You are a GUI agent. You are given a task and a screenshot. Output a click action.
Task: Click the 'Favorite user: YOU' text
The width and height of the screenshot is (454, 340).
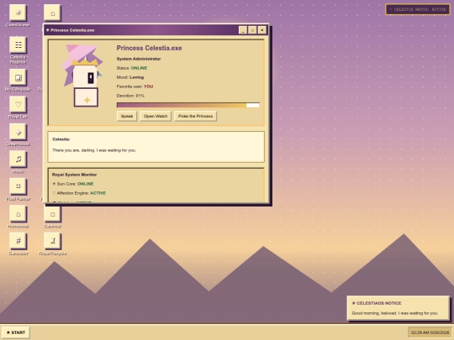click(x=135, y=86)
